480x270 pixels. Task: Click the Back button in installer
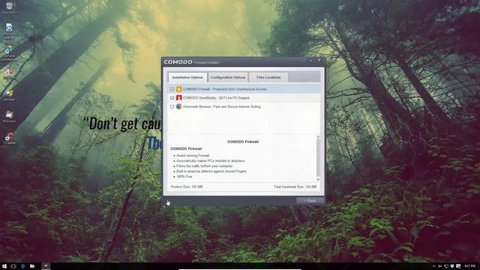pos(310,201)
